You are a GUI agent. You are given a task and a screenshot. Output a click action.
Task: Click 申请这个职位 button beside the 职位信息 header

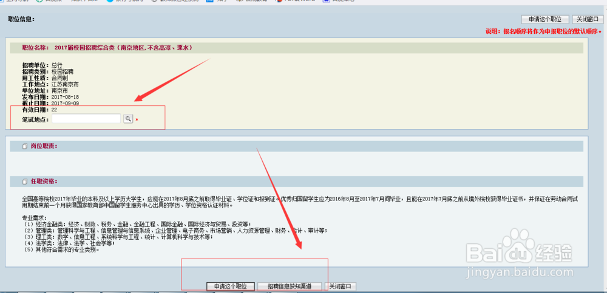click(544, 19)
